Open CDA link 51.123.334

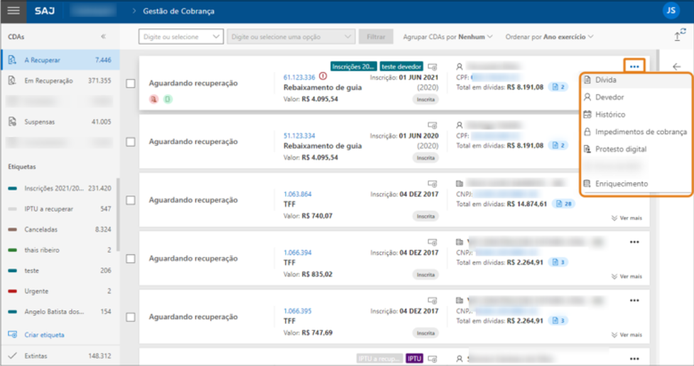pos(300,135)
